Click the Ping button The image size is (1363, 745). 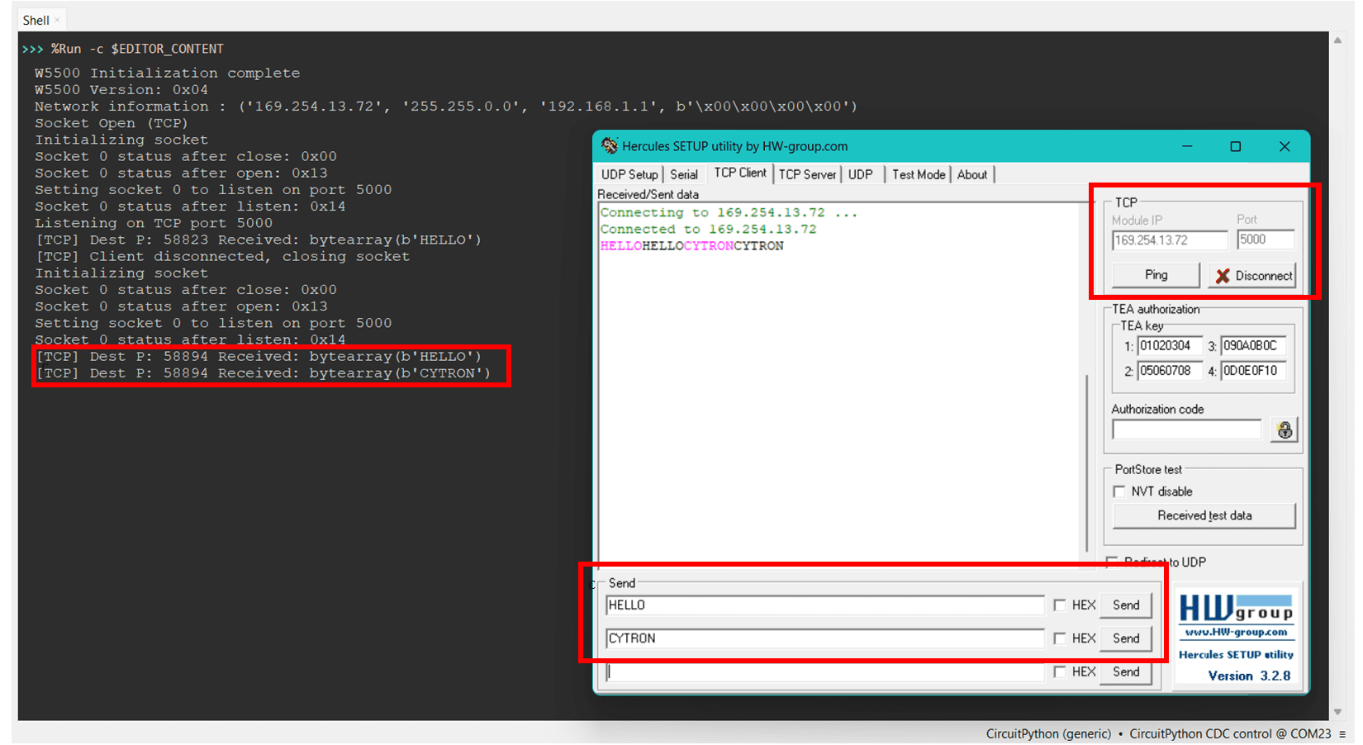tap(1156, 275)
